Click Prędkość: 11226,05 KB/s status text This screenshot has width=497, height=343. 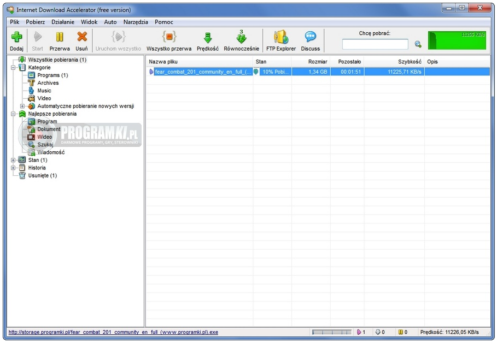tap(449, 332)
